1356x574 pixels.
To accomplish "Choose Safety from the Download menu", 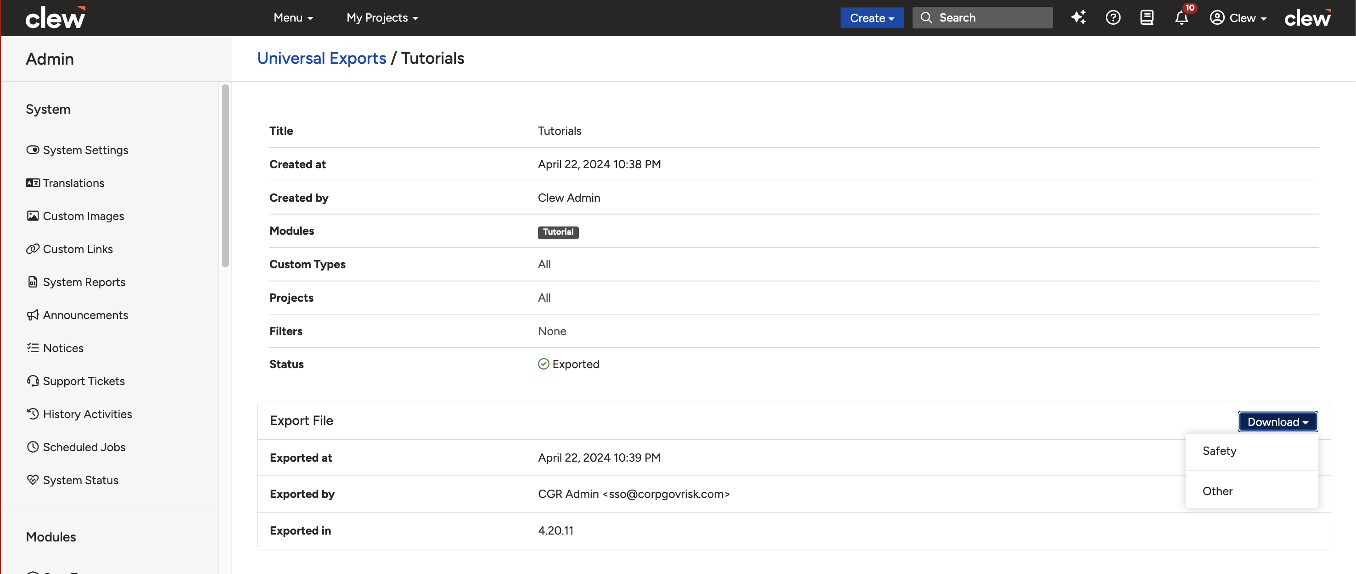I will point(1252,451).
